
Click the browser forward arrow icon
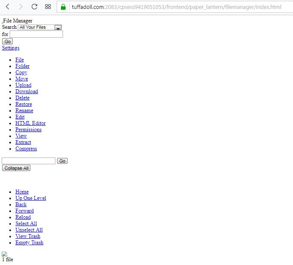(21, 7)
